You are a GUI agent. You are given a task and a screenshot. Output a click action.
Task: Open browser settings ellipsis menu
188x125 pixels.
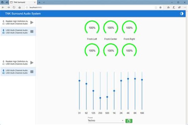[x=185, y=7]
